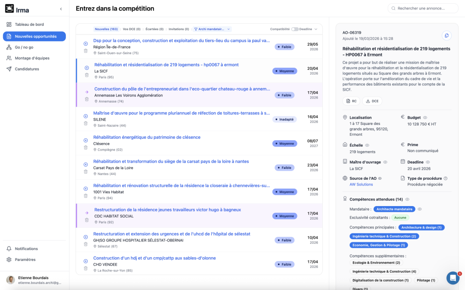Viewport: 465px width, 290px height.
Task: Toggle the eye icon next to Source de l'AO
Action: (380, 178)
